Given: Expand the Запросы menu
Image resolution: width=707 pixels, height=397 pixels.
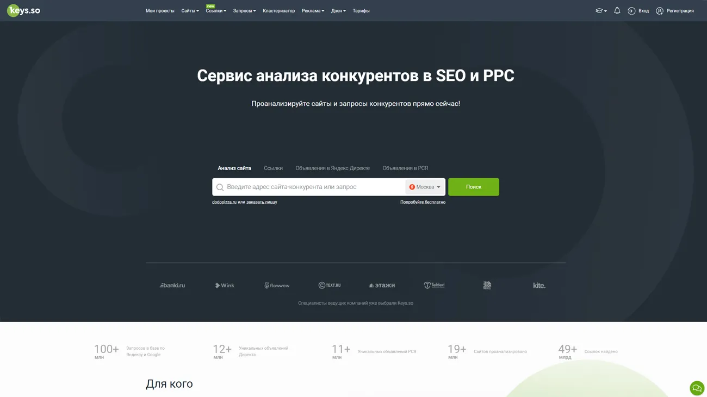Looking at the screenshot, I should click(244, 11).
